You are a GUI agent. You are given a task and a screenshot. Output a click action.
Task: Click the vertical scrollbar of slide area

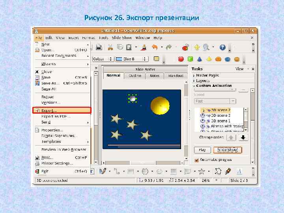tap(186, 120)
